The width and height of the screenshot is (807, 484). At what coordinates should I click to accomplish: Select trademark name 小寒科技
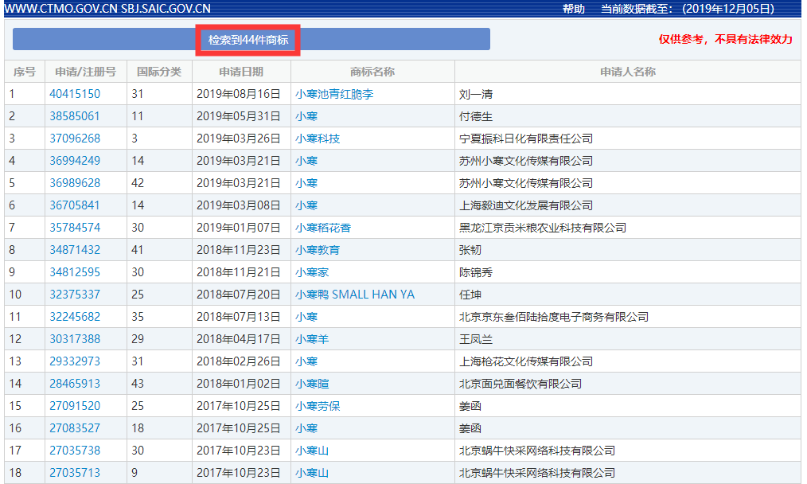[x=317, y=139]
